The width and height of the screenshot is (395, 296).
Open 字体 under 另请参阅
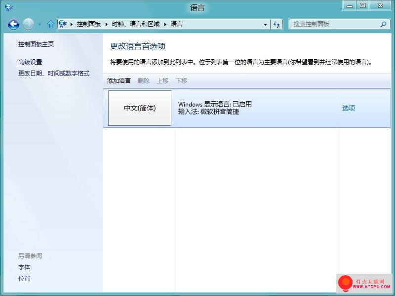(24, 267)
